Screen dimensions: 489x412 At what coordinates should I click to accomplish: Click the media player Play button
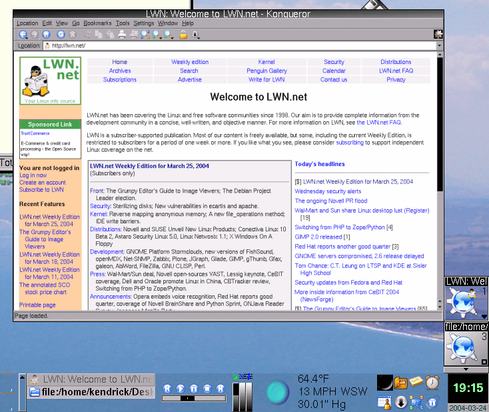coord(181,388)
